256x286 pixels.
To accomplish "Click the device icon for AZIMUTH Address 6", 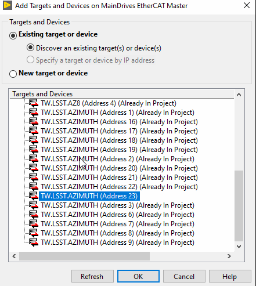I will tap(34, 215).
